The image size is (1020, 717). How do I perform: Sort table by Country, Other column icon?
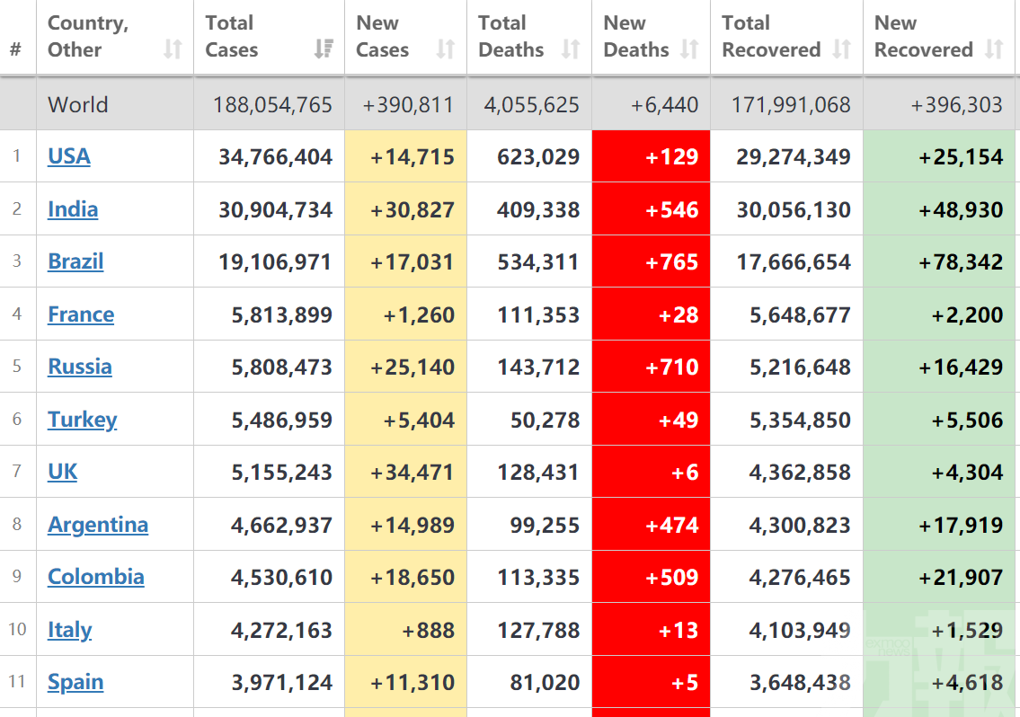(x=173, y=49)
